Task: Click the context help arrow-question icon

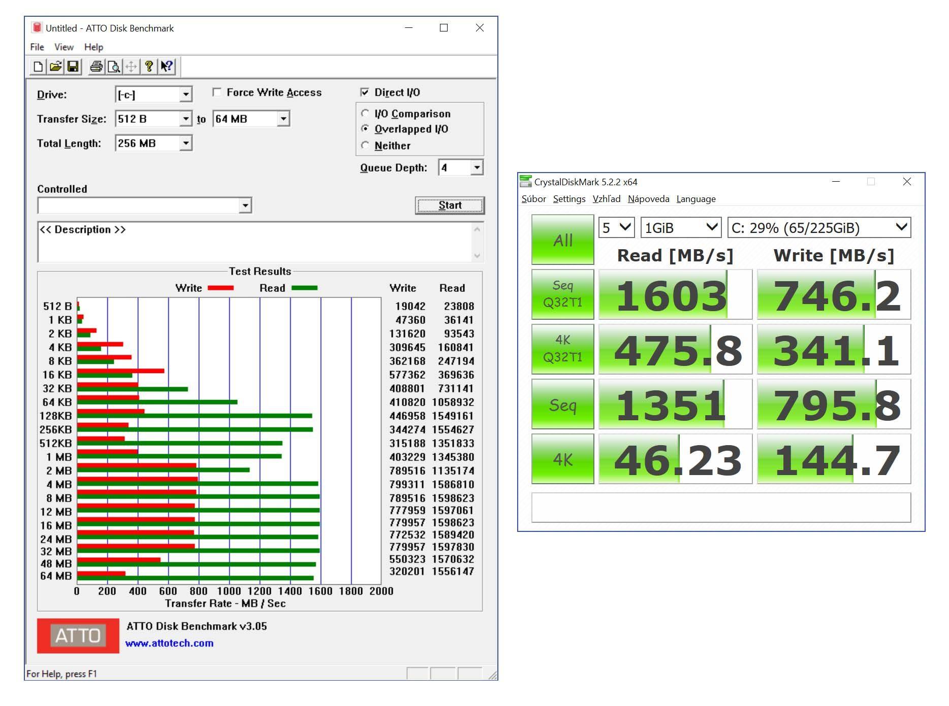Action: pyautogui.click(x=167, y=66)
